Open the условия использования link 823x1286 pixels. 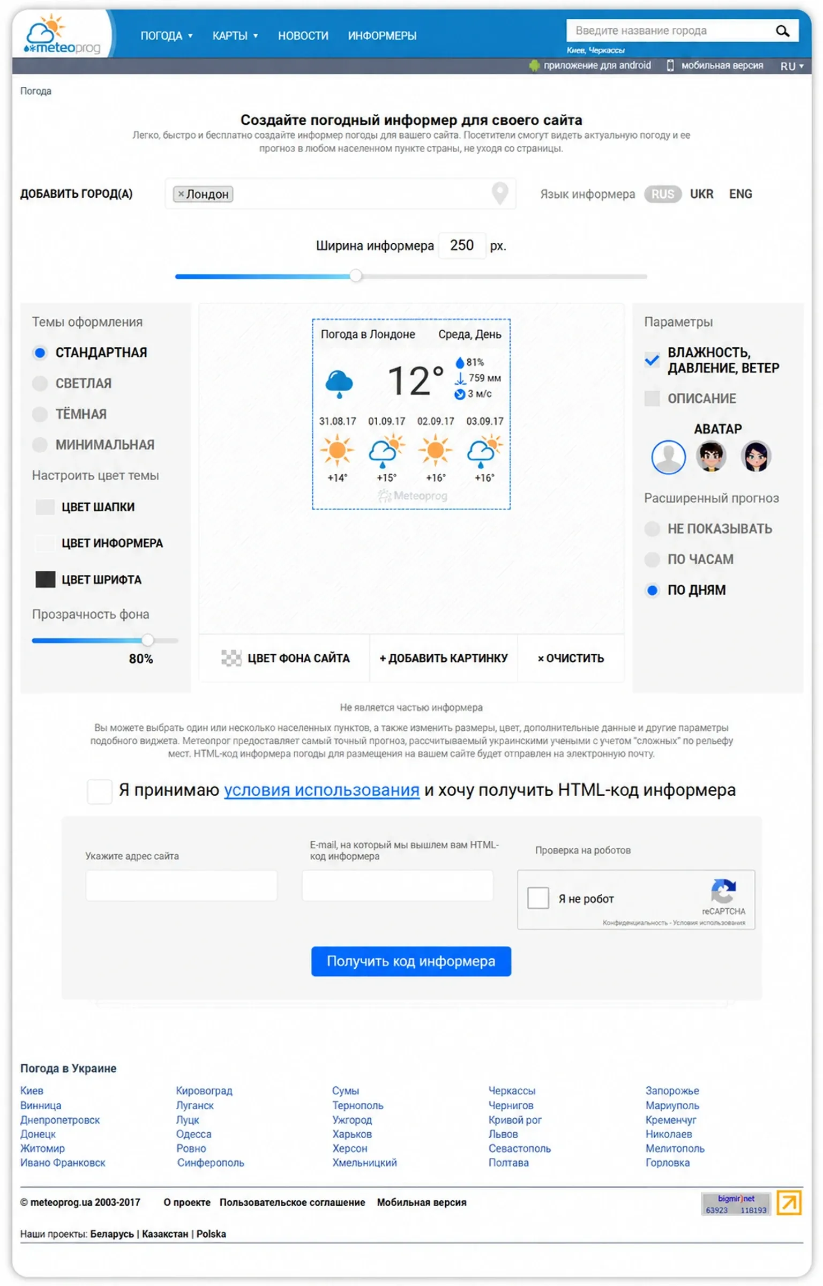321,790
